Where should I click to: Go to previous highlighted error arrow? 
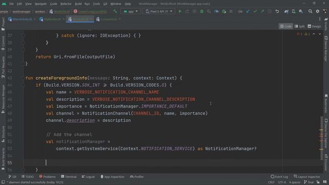314,34
